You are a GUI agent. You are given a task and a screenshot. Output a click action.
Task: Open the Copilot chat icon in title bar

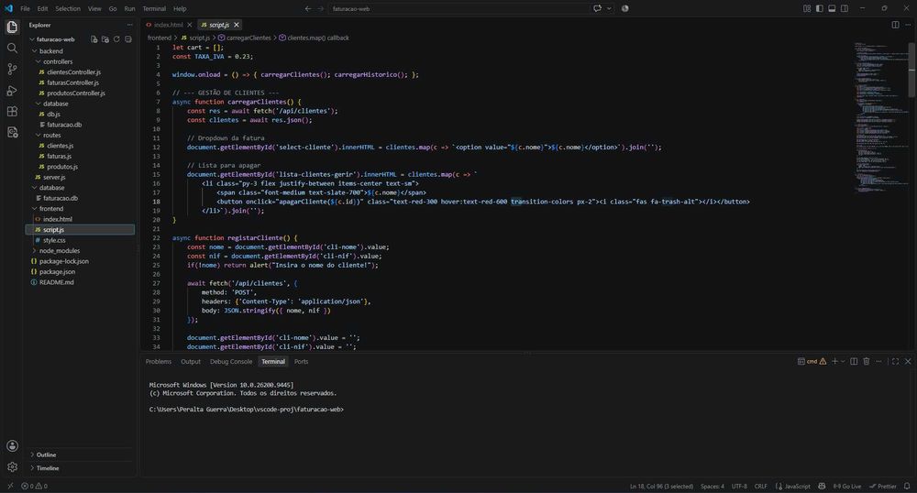pos(597,9)
